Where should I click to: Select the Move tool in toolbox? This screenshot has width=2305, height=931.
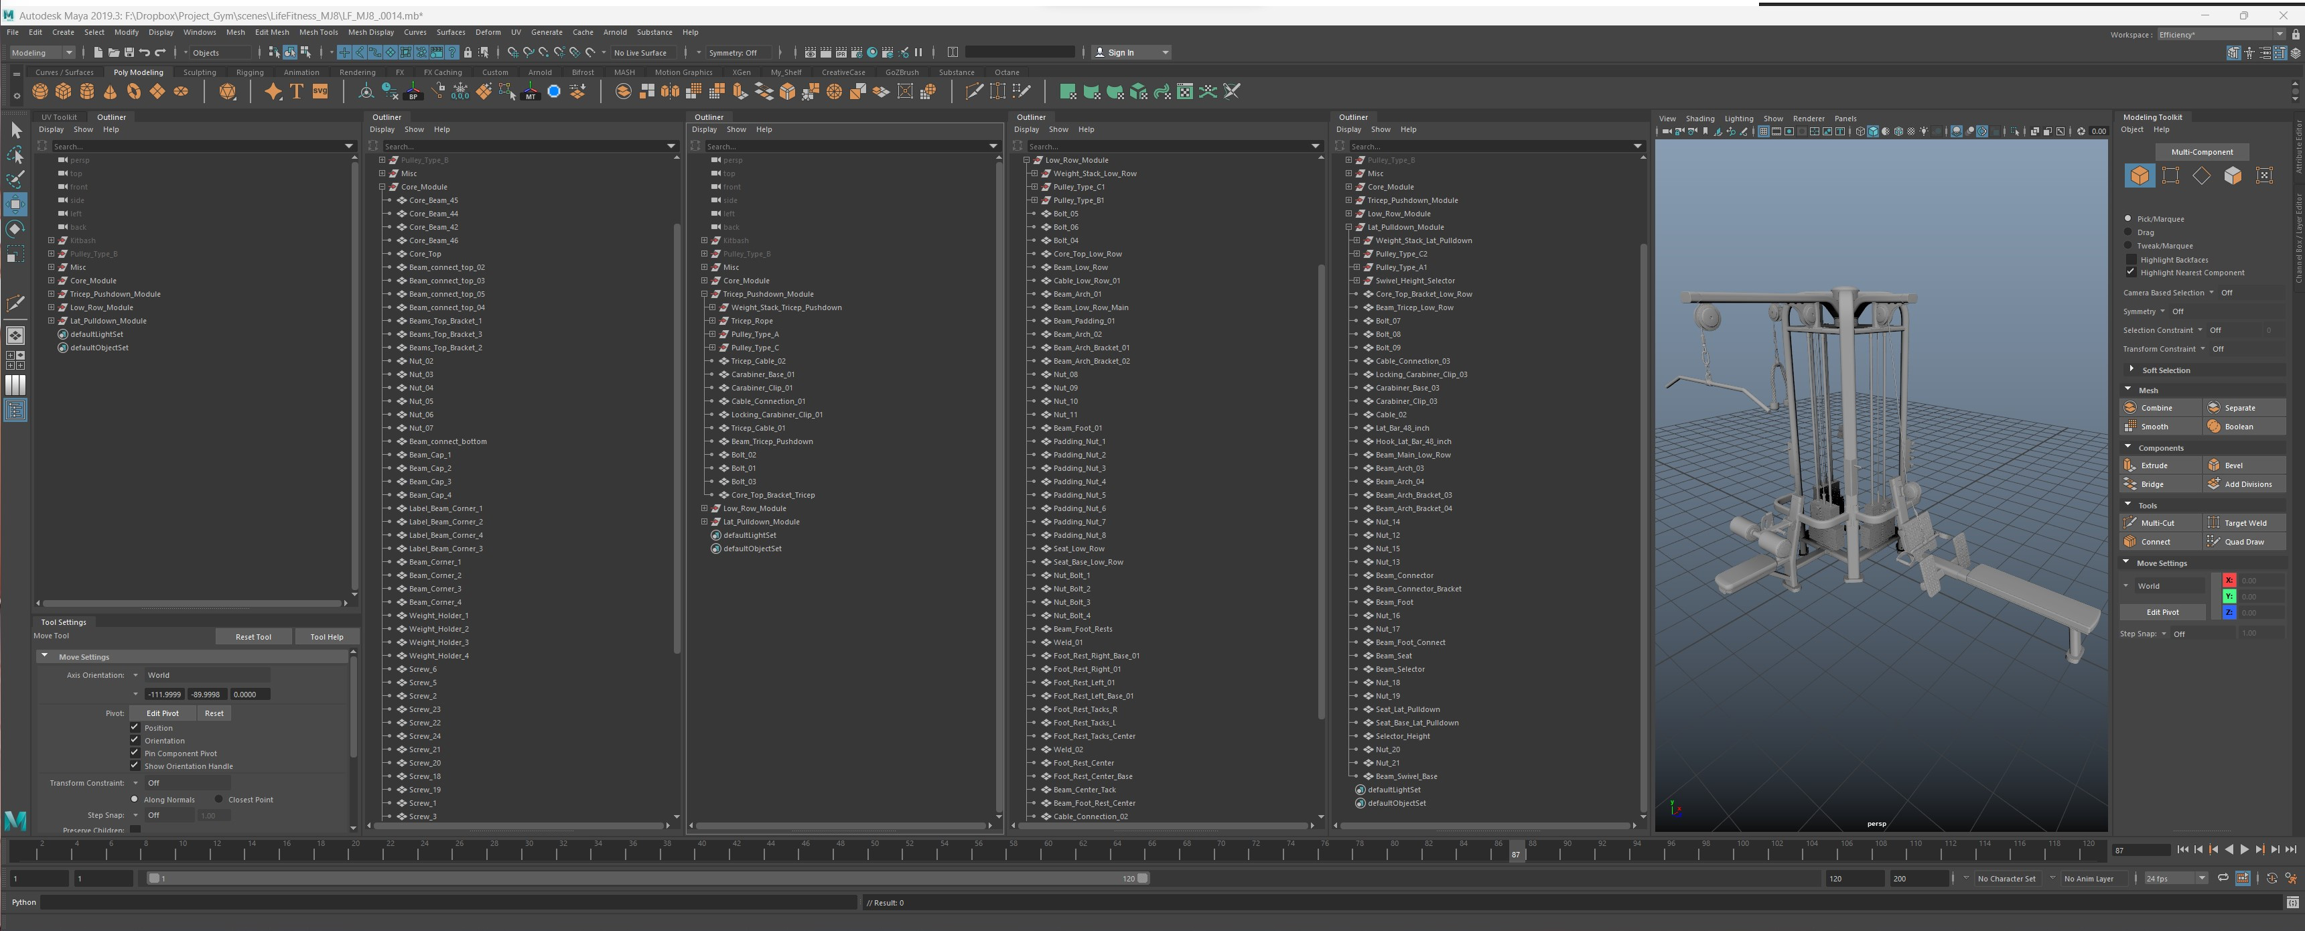coord(15,204)
